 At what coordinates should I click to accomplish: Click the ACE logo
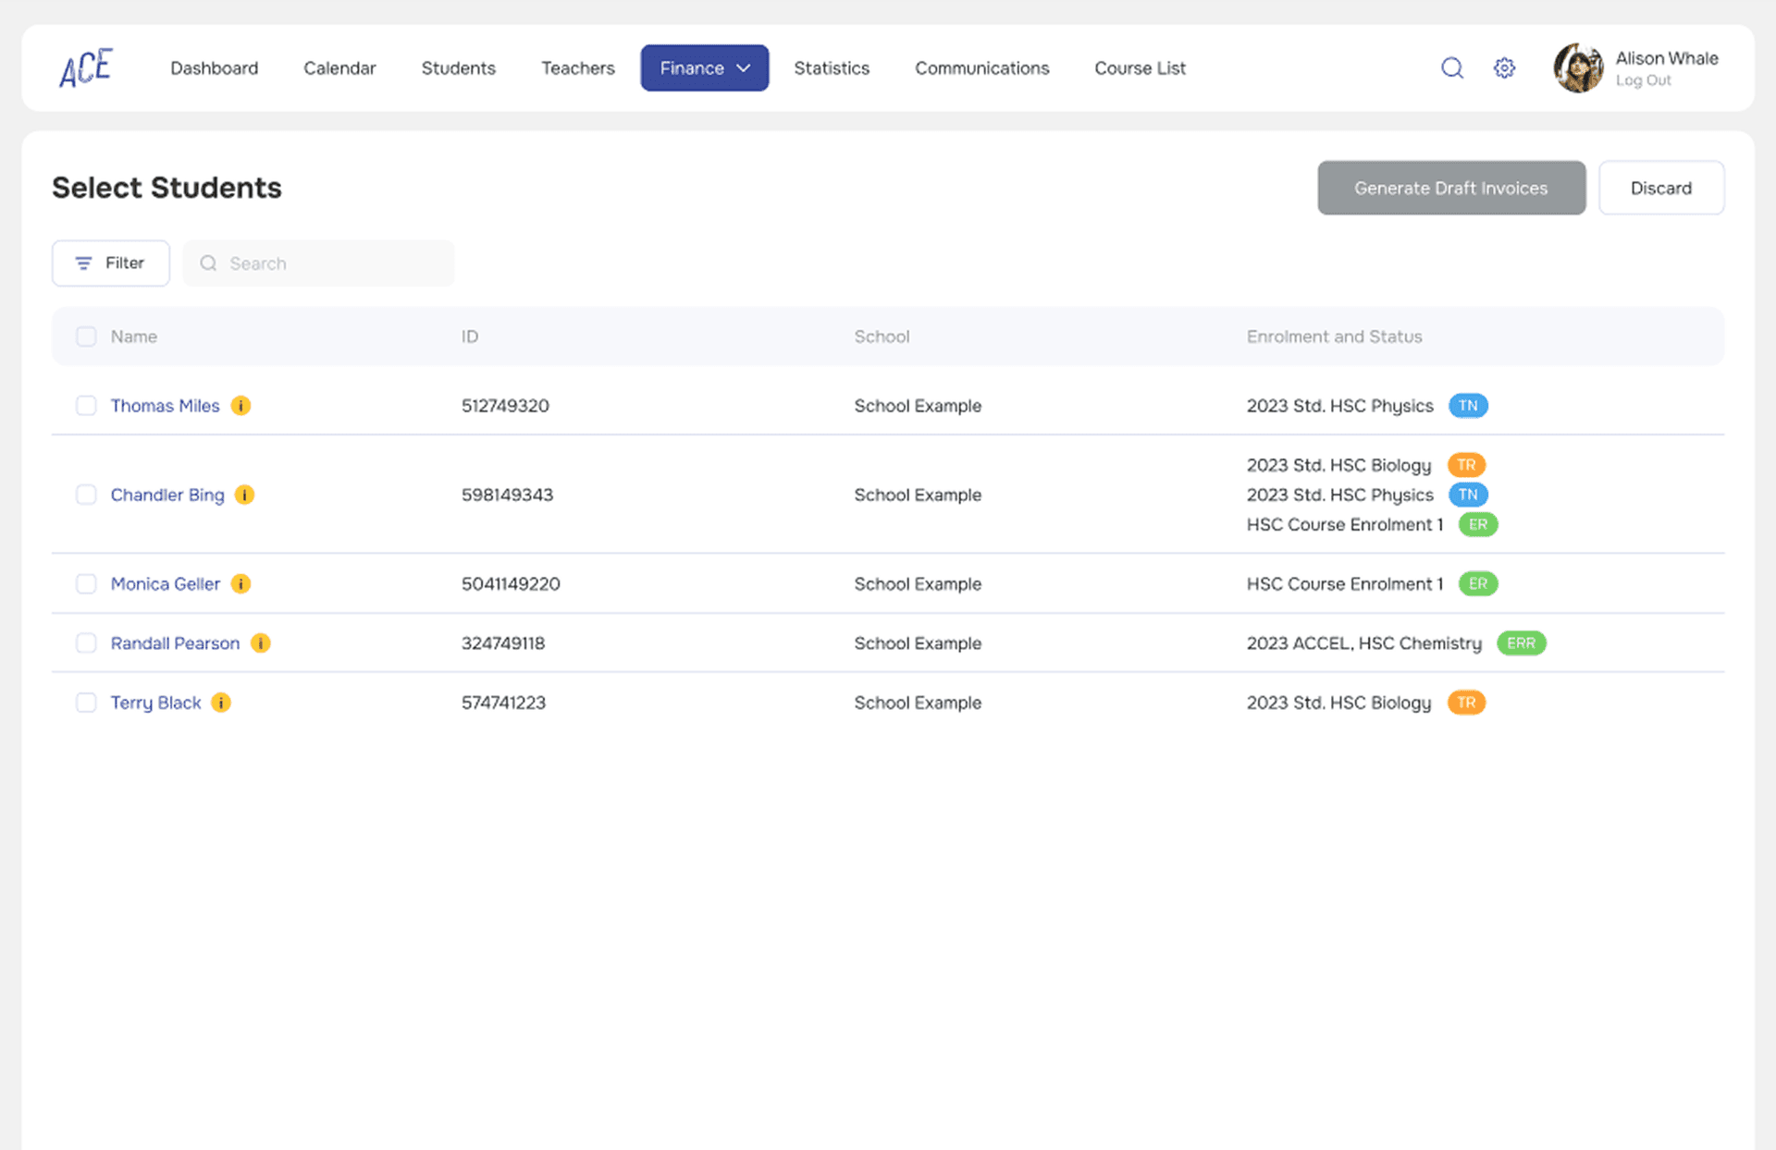click(x=84, y=67)
